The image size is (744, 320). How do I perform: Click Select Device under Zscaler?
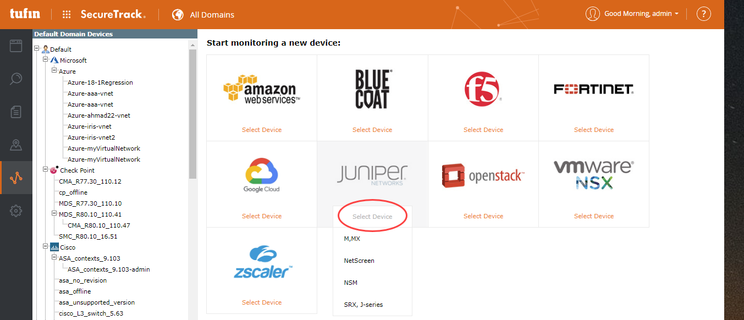tap(262, 302)
